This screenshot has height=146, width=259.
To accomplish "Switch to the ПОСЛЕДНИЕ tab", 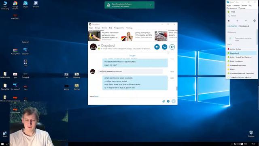I will click(x=244, y=26).
